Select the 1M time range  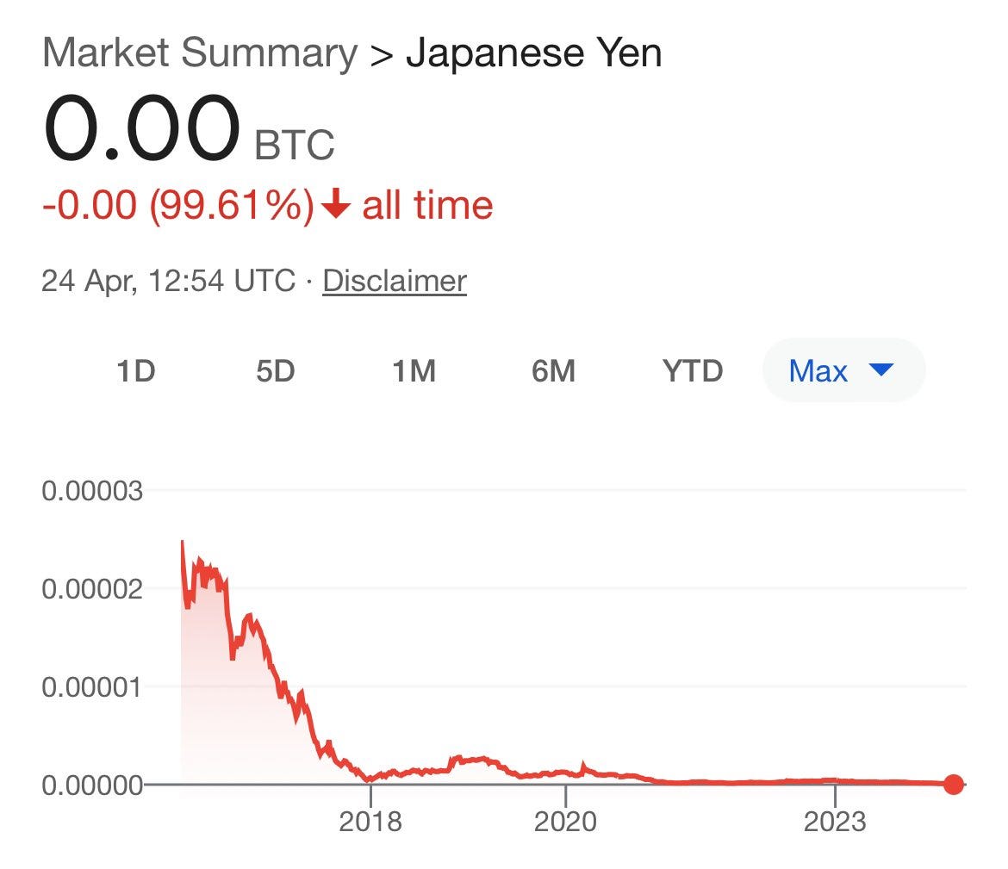click(x=415, y=371)
